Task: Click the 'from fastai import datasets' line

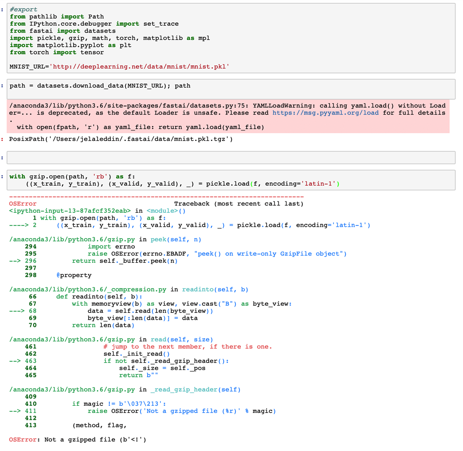Action: point(62,31)
